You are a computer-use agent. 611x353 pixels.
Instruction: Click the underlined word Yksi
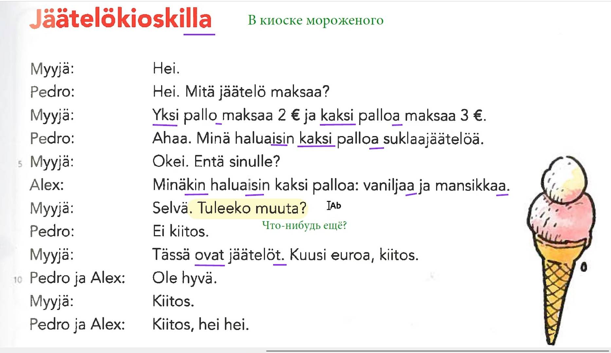pos(166,115)
